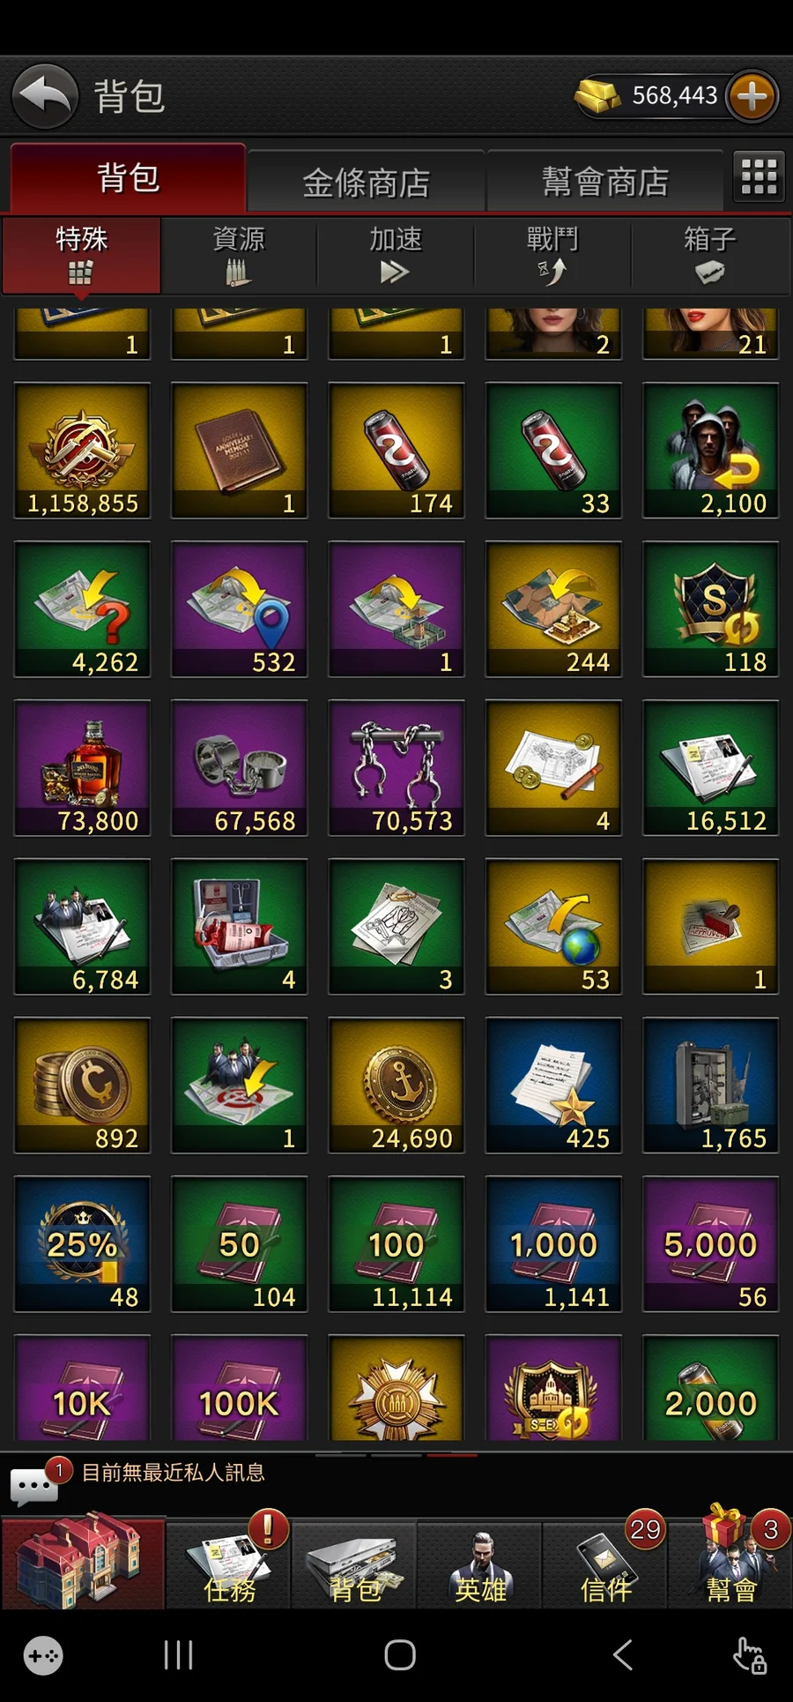This screenshot has width=793, height=1702.
Task: Pick the first-aid briefcase item
Action: point(240,927)
